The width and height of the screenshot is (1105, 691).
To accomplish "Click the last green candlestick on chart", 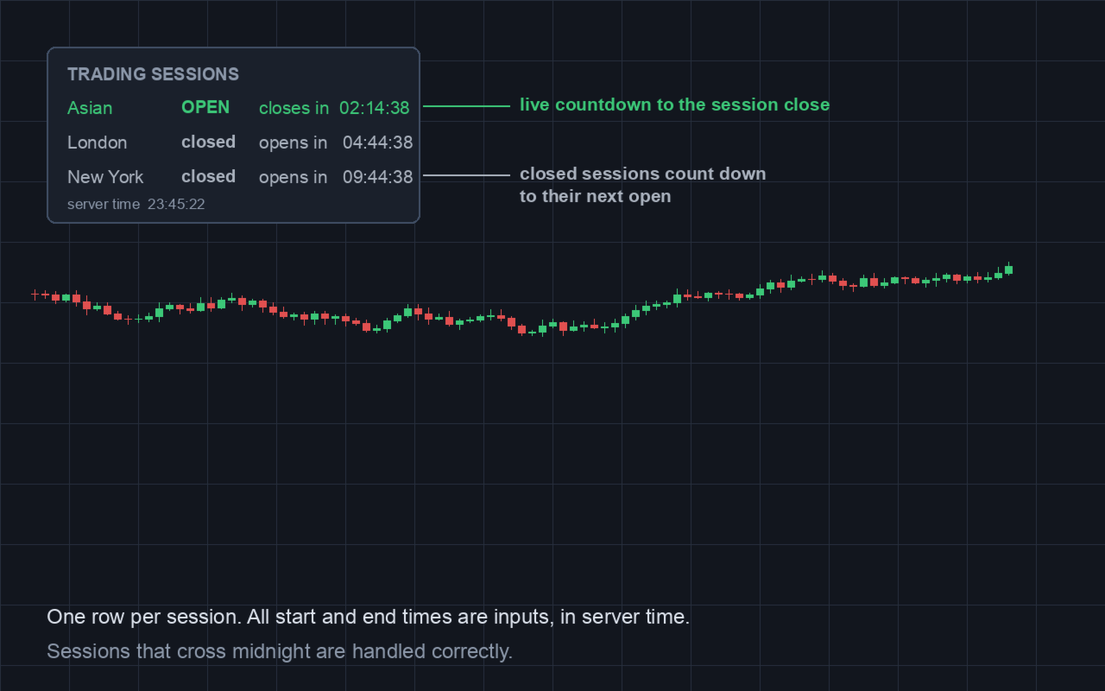I will (x=1008, y=269).
